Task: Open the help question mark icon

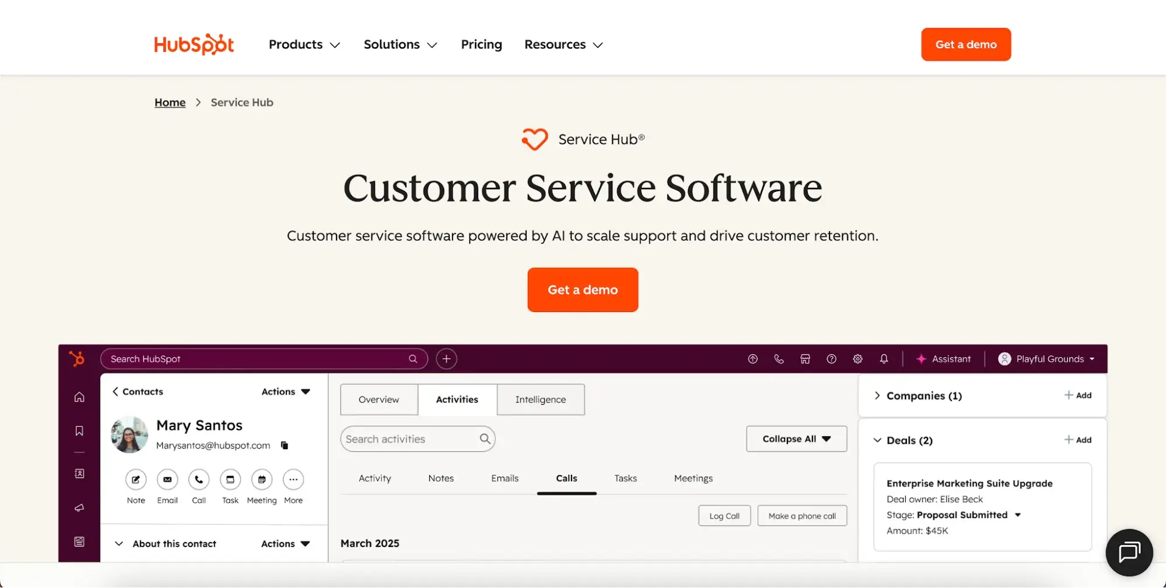Action: (x=831, y=359)
